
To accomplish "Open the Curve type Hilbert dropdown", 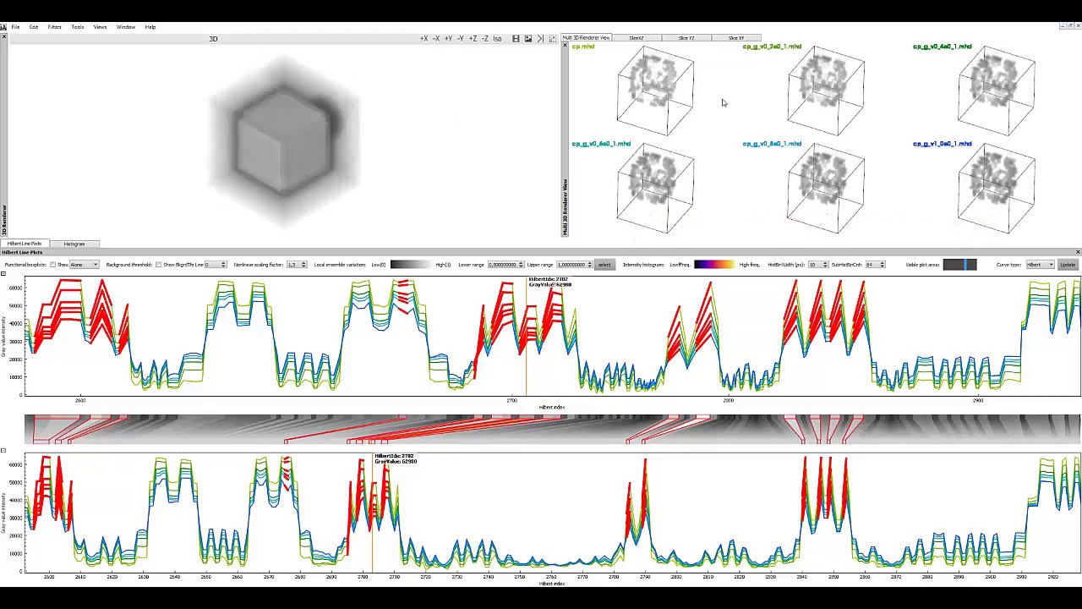I will [x=1040, y=265].
